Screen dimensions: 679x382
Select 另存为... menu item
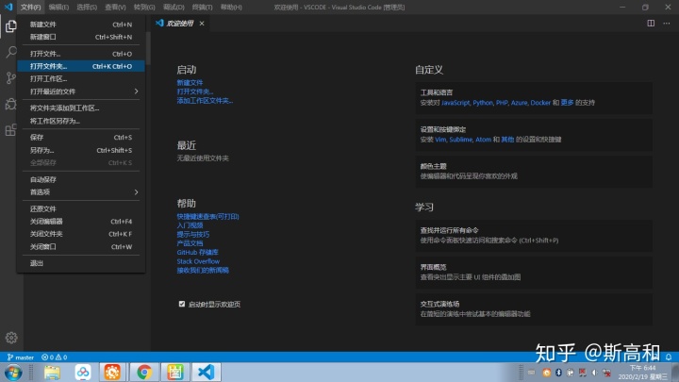[x=80, y=150]
